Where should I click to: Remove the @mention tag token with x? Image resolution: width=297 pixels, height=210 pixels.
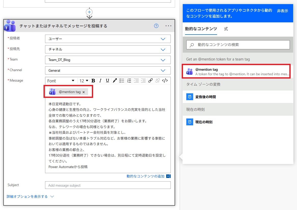(x=84, y=92)
